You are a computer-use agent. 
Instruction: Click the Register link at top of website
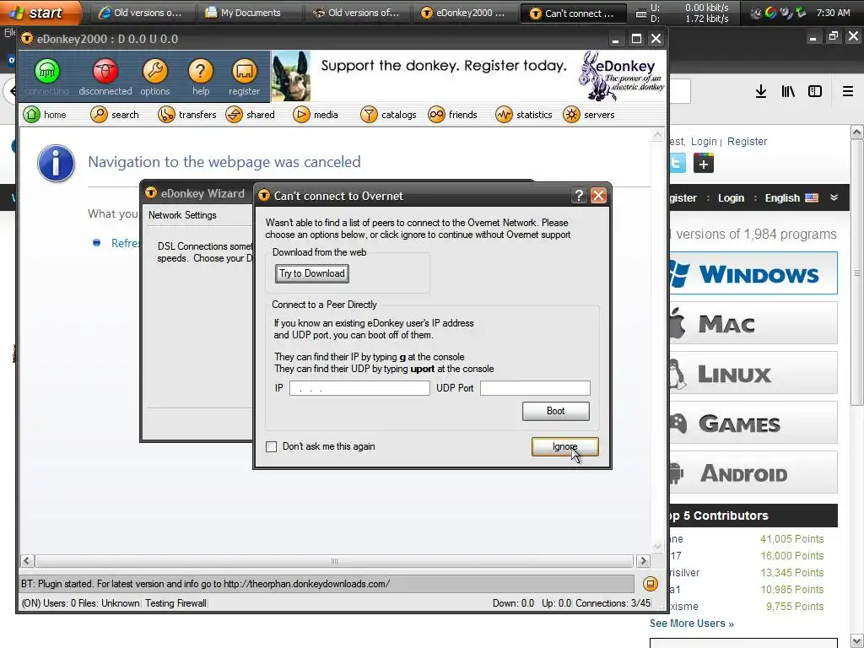coord(748,142)
